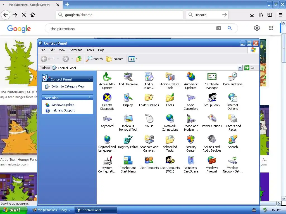
Task: Open the Help menu in Control Panel
Action: [x=101, y=50]
